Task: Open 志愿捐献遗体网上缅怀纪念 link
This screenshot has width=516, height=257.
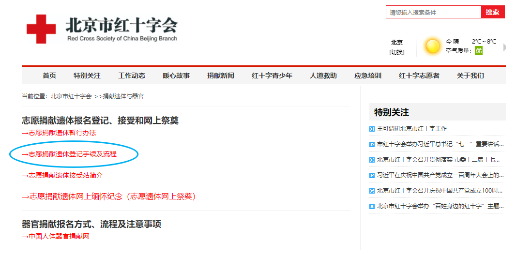Action: 108,197
